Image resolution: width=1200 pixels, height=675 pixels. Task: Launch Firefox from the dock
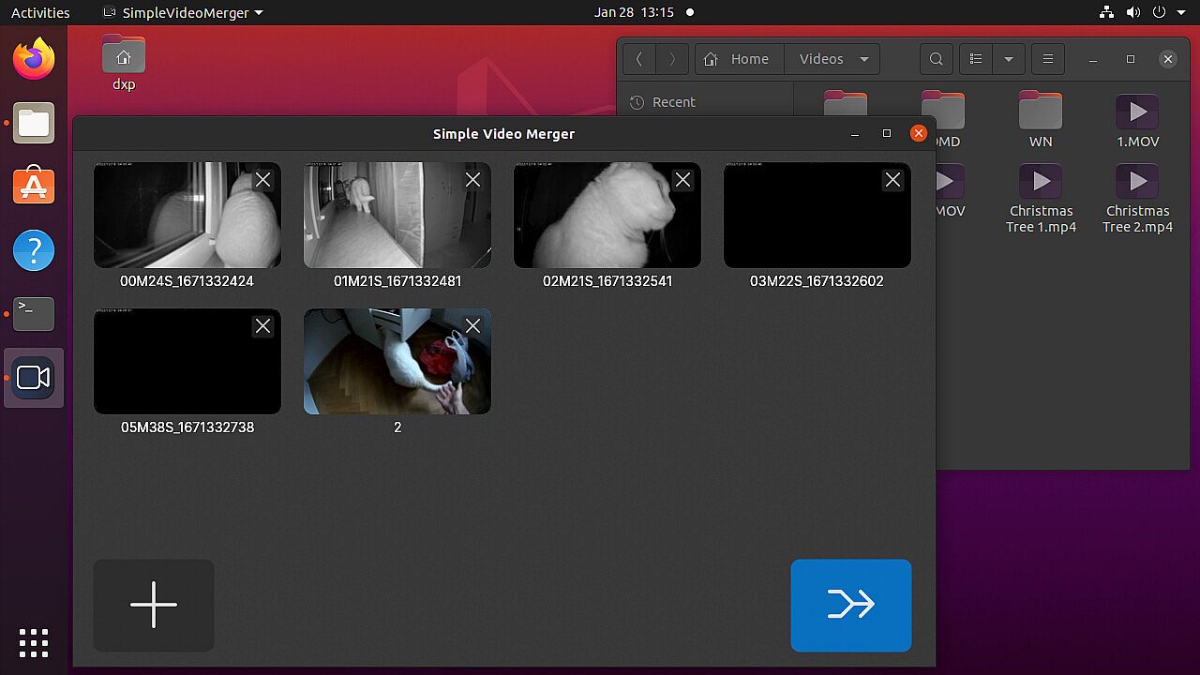pyautogui.click(x=34, y=60)
